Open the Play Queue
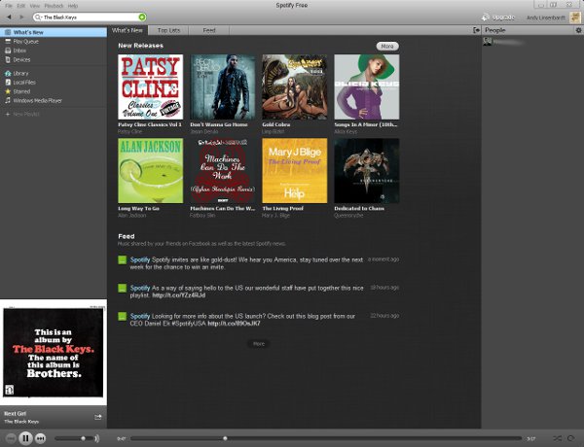This screenshot has height=447, width=584. (x=24, y=41)
